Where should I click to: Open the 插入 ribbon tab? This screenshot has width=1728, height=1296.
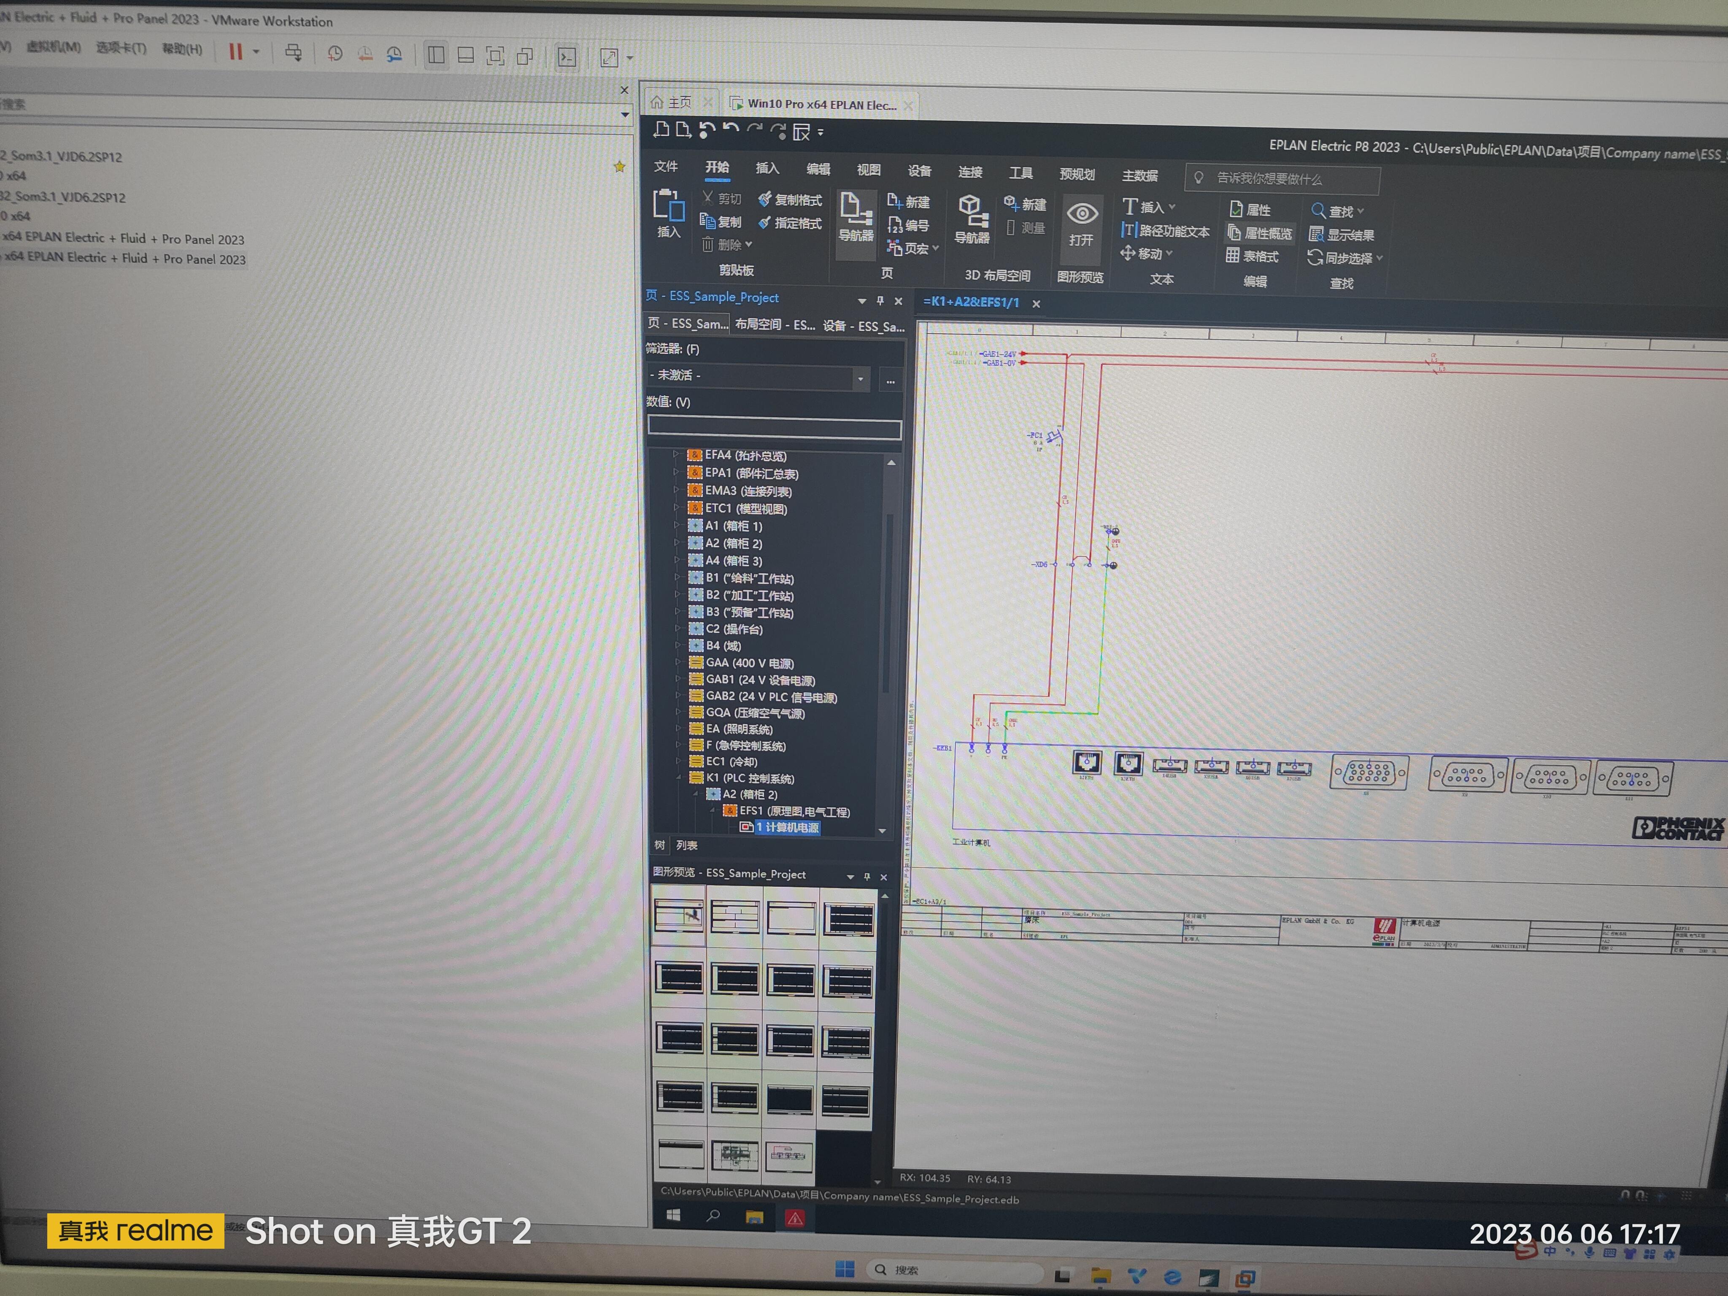pyautogui.click(x=767, y=168)
